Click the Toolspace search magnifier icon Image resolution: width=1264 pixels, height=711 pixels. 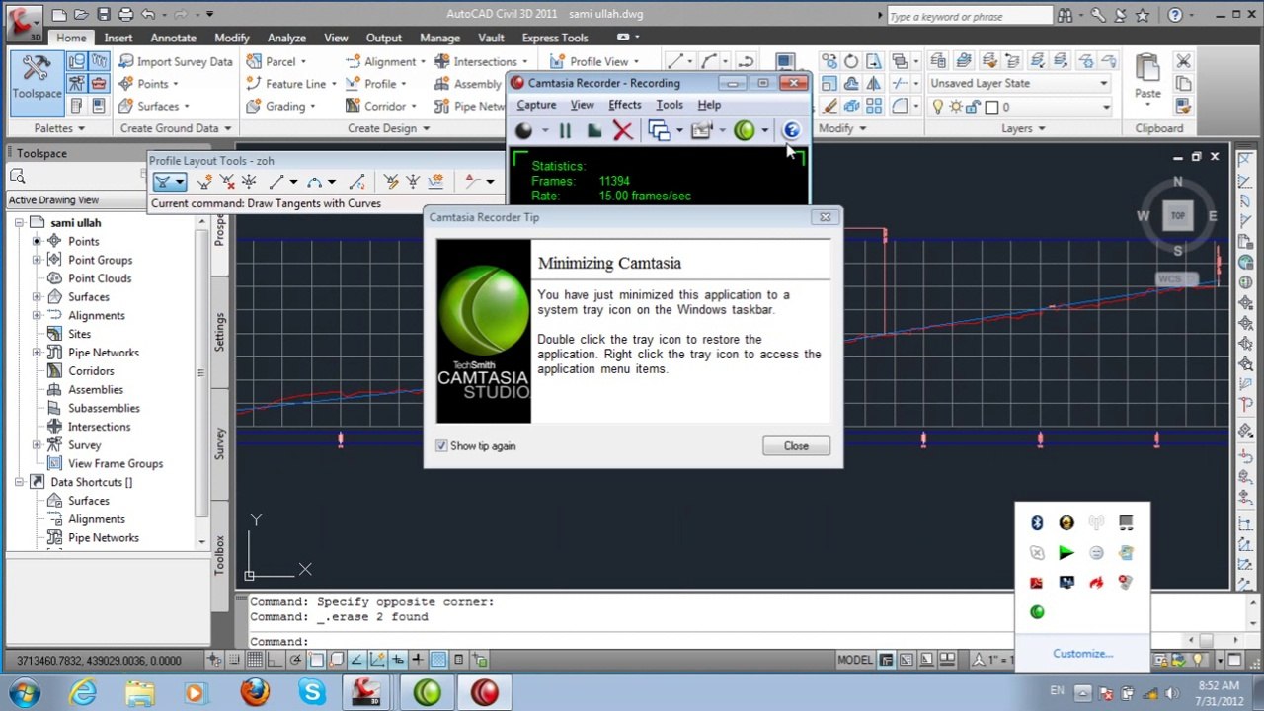[x=17, y=176]
